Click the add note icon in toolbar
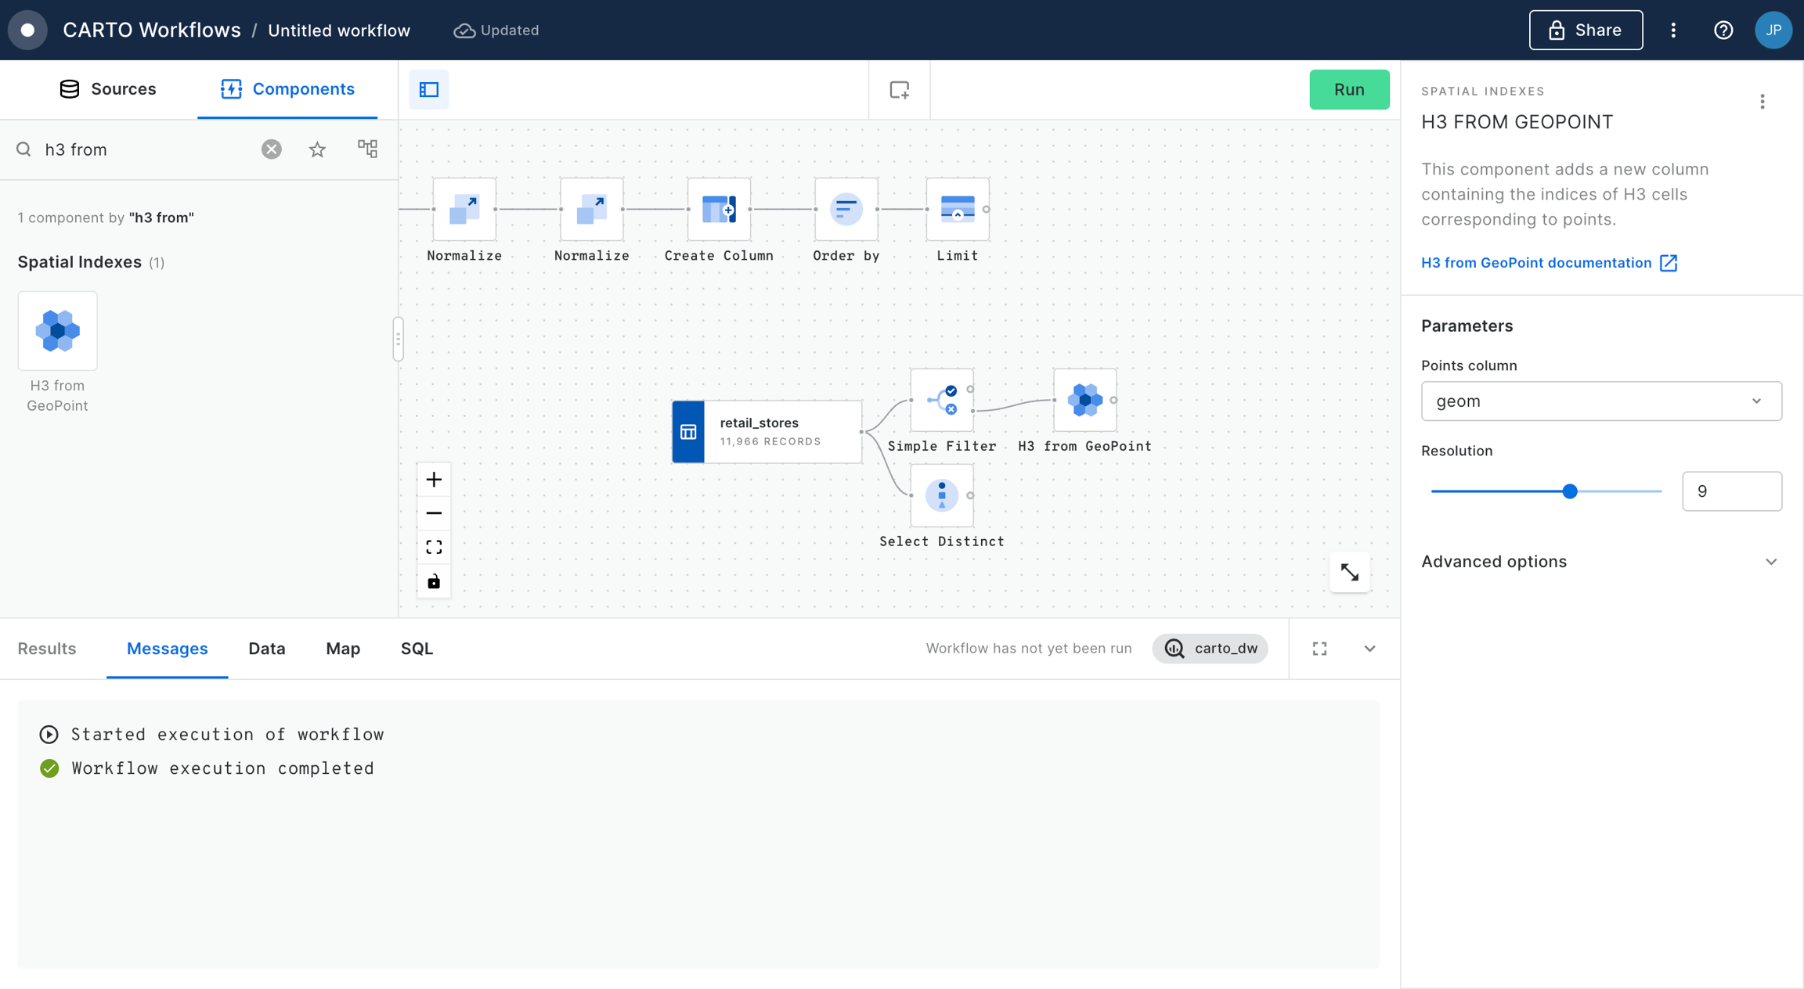This screenshot has height=989, width=1804. point(899,89)
